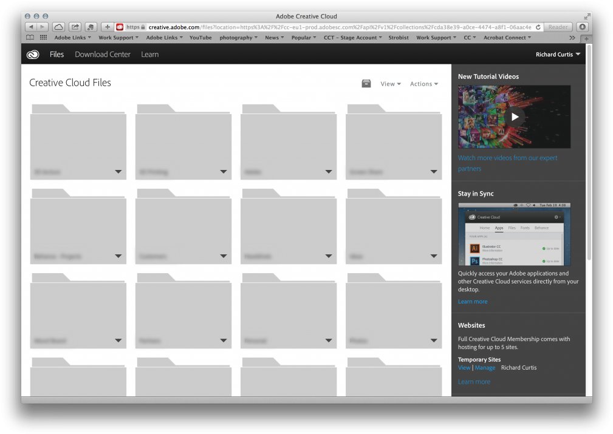Open News bookmarks folder
This screenshot has width=613, height=434.
[x=275, y=38]
